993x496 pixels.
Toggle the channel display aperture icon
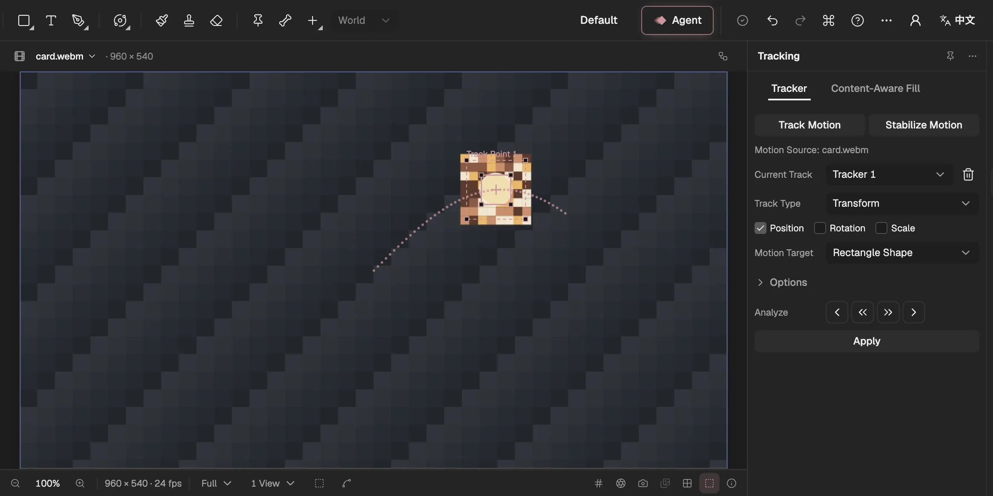(621, 483)
